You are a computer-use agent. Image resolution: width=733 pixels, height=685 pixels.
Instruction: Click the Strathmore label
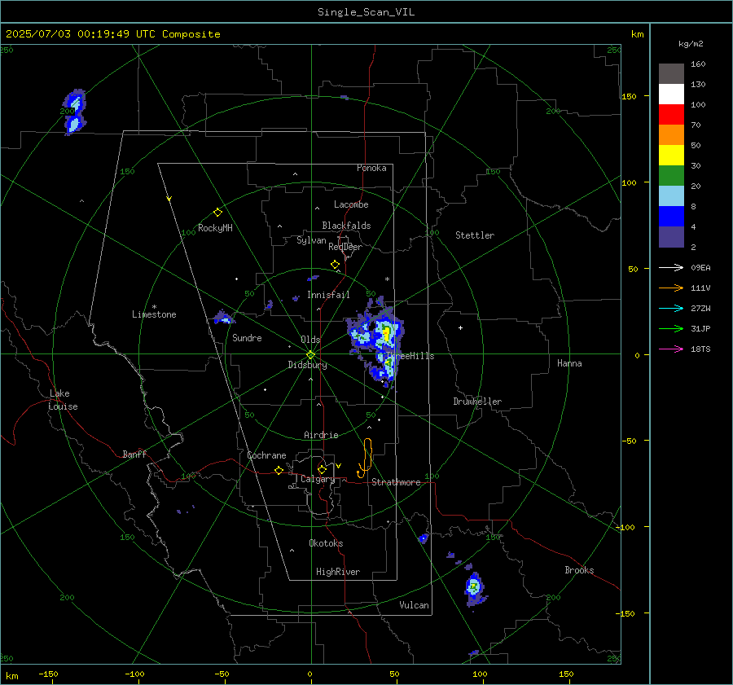pos(396,482)
